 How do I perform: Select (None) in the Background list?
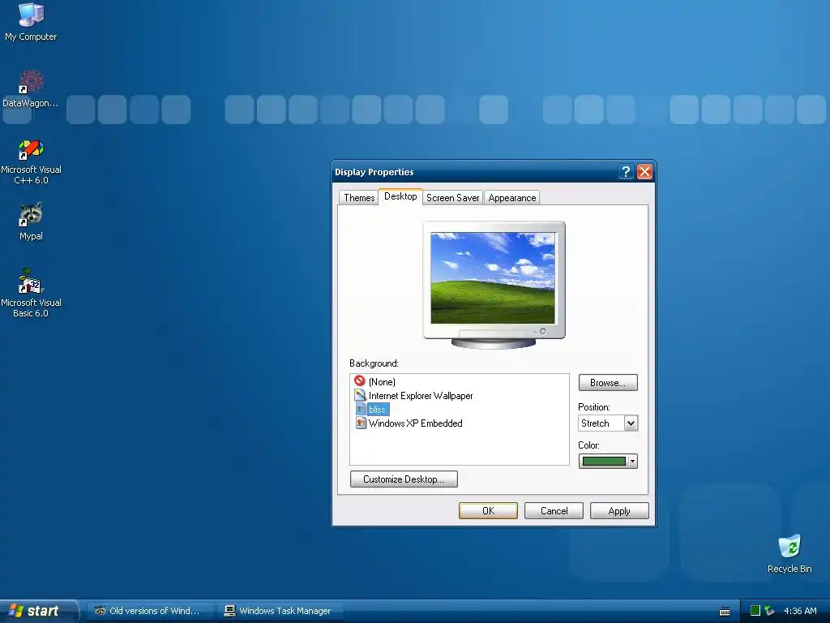click(x=382, y=381)
